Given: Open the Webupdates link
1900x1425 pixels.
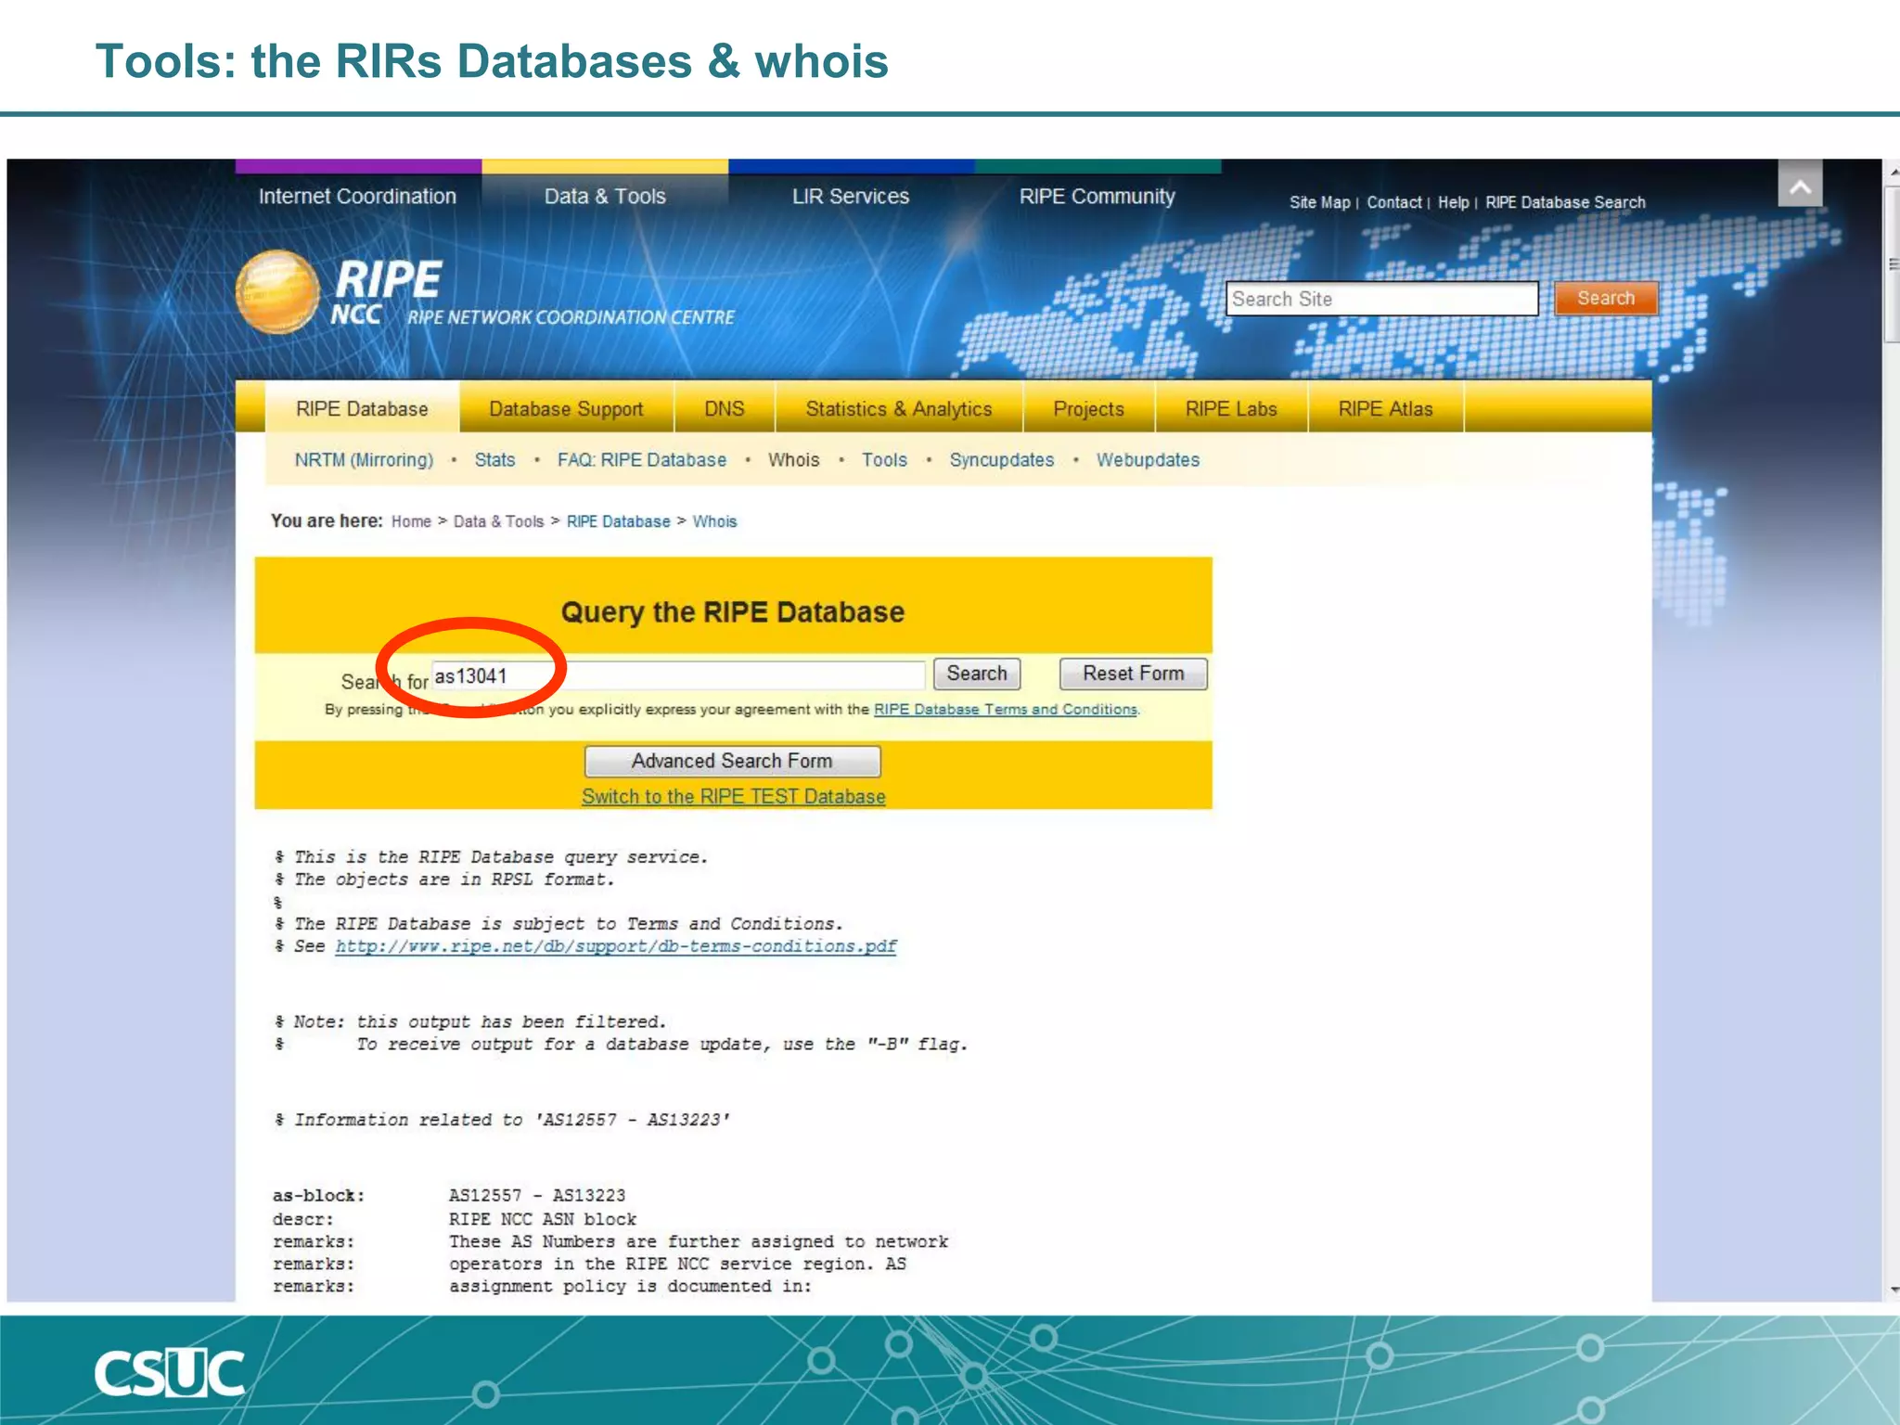Looking at the screenshot, I should (x=1148, y=460).
